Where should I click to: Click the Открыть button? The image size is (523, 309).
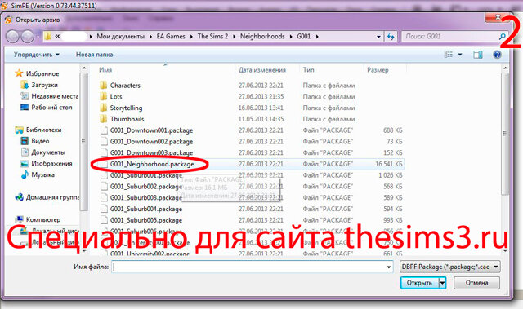click(419, 283)
